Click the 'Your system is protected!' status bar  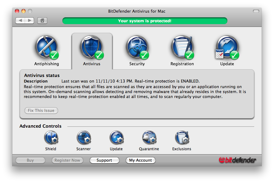pos(145,21)
